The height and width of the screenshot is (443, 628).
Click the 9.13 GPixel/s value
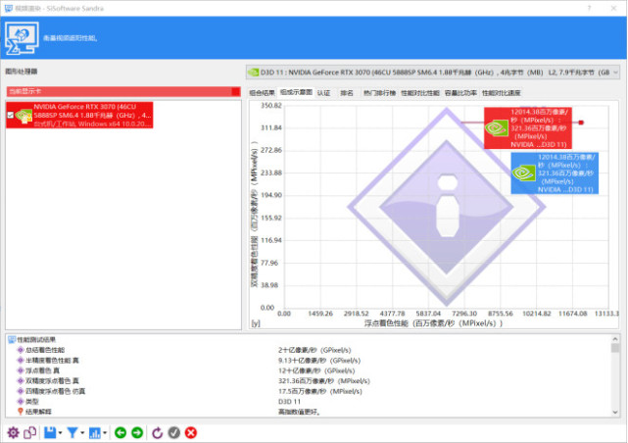click(319, 361)
